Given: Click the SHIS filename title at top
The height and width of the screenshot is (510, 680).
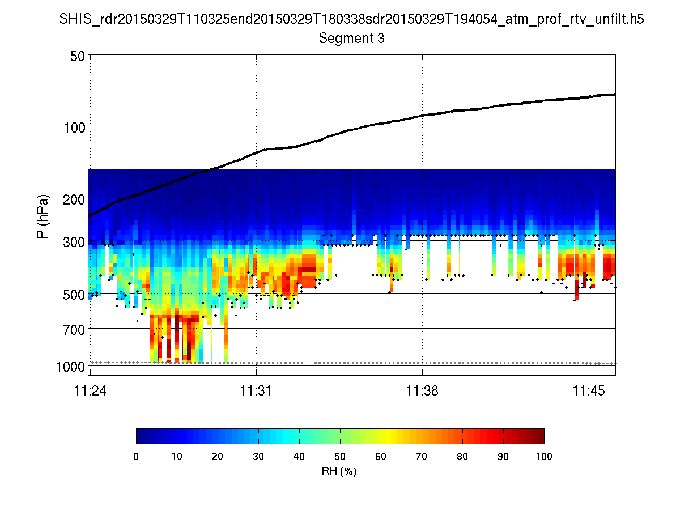Looking at the screenshot, I should click(x=352, y=20).
